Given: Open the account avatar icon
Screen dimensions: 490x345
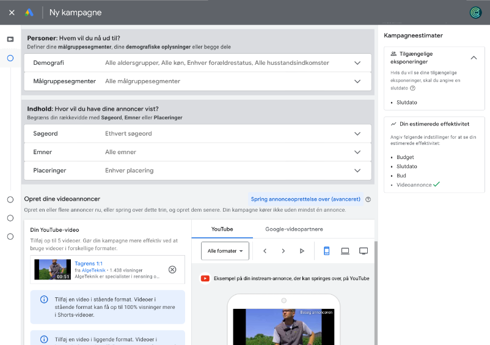Looking at the screenshot, I should click(475, 12).
